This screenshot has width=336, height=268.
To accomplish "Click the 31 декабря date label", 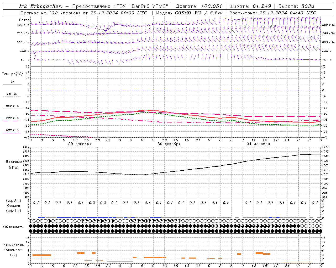I will (x=258, y=144).
